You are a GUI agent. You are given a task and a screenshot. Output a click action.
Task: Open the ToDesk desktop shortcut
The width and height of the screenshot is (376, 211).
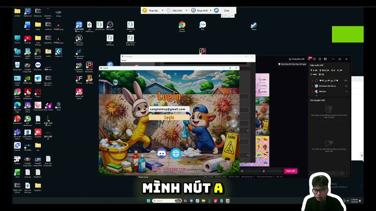38,79
